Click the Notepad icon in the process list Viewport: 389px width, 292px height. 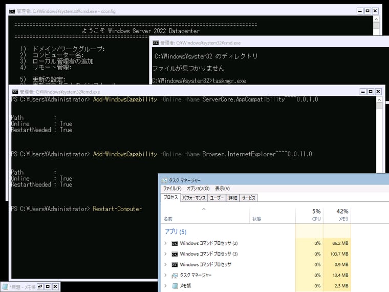coord(175,286)
